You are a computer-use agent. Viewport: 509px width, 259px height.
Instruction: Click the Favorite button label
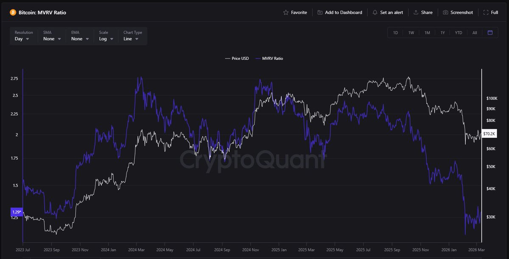click(299, 13)
